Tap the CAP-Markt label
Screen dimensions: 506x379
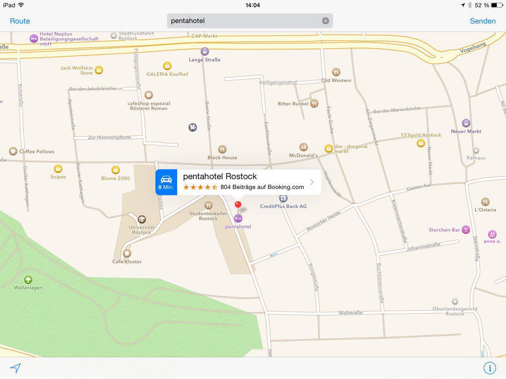click(x=204, y=36)
